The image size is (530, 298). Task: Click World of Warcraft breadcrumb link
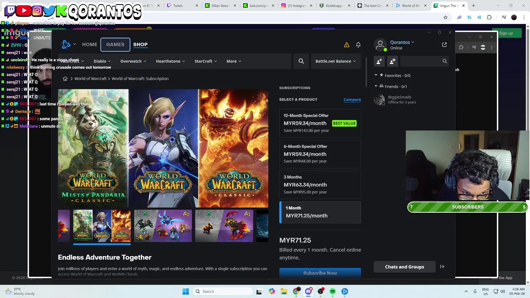[90, 79]
